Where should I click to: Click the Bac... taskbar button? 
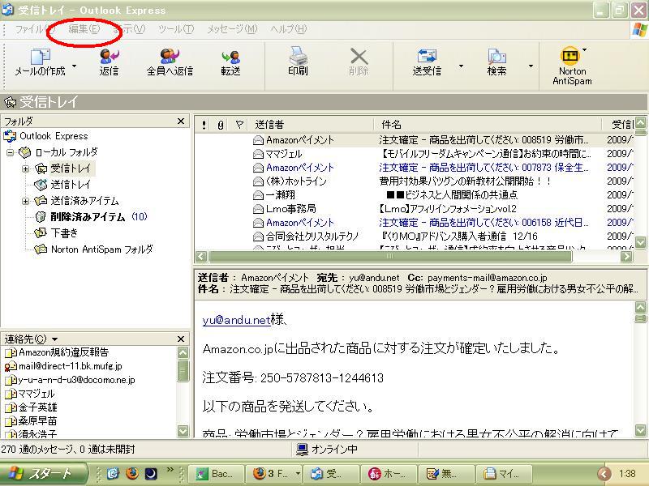pos(217,474)
